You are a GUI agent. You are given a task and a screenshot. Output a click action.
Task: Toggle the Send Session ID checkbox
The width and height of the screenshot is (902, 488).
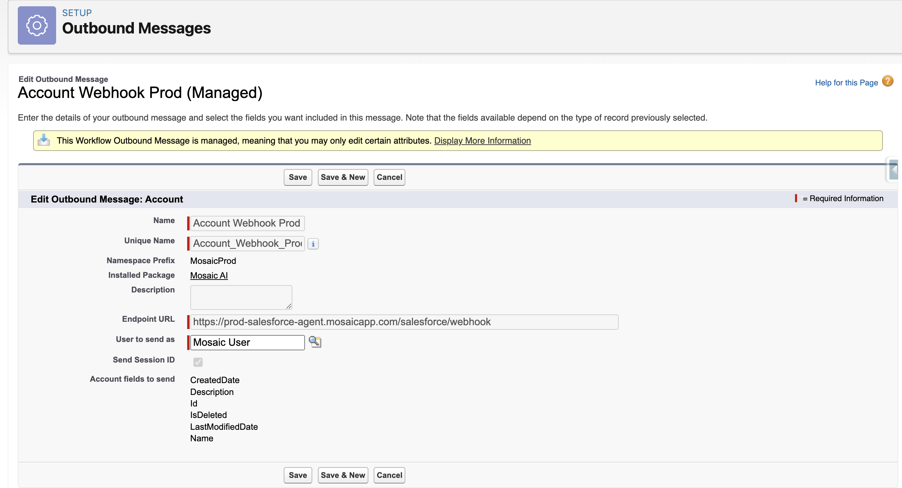[198, 361]
